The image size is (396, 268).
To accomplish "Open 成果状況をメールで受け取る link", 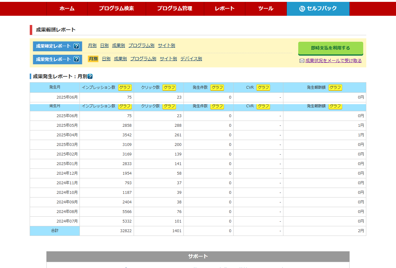I will [x=334, y=61].
